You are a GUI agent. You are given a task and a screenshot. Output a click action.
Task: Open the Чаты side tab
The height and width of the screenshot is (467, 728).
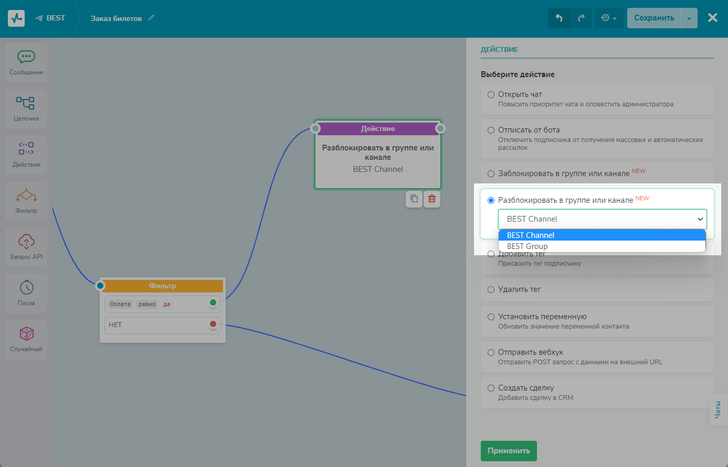[718, 409]
